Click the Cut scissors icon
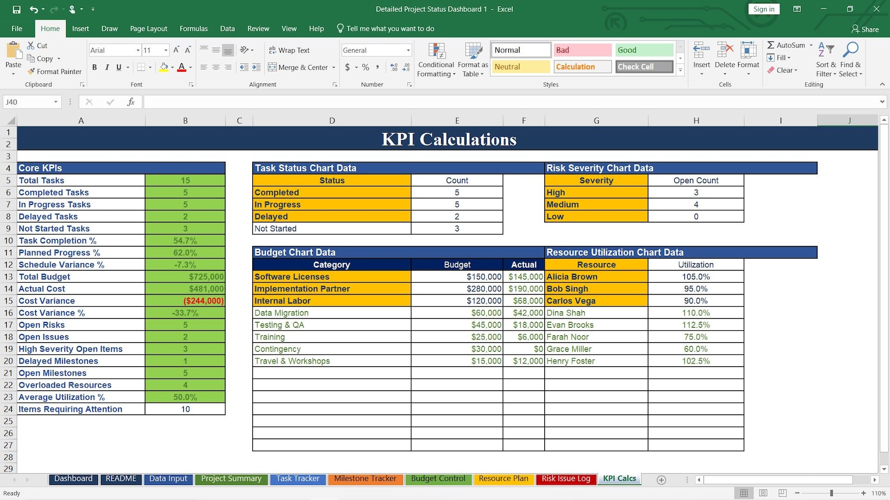This screenshot has width=890, height=500. 31,45
